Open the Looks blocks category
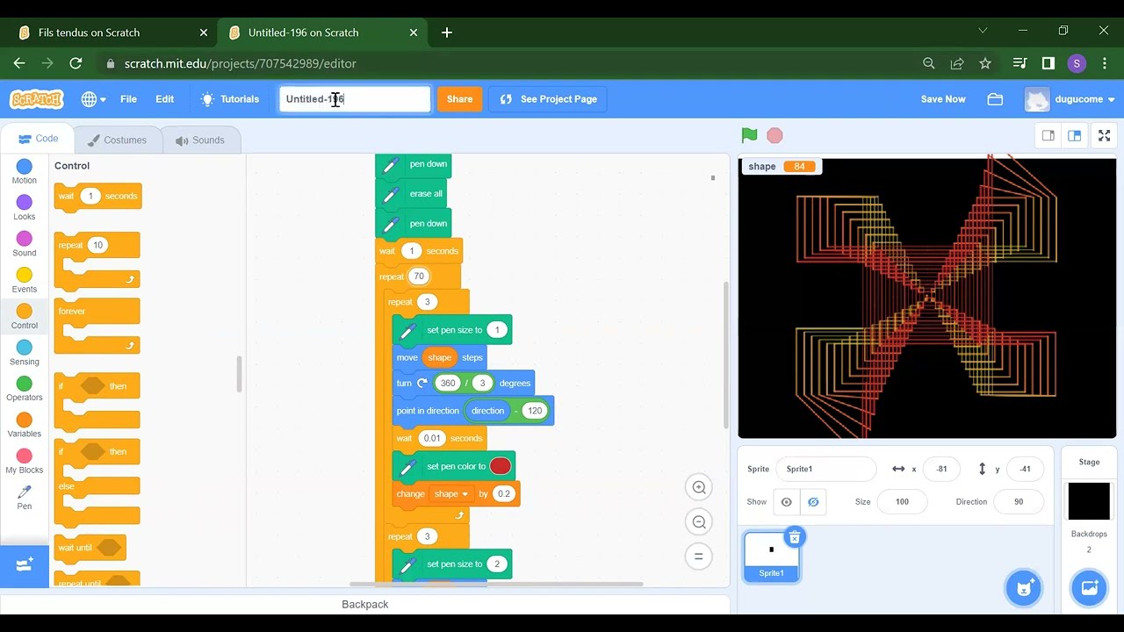1124x632 pixels. tap(25, 208)
